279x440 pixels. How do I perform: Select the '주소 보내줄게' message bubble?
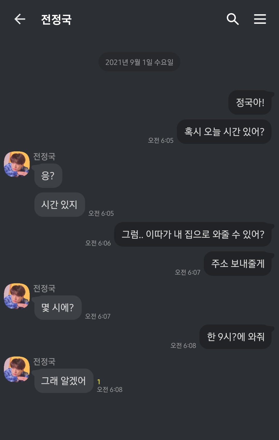(238, 264)
